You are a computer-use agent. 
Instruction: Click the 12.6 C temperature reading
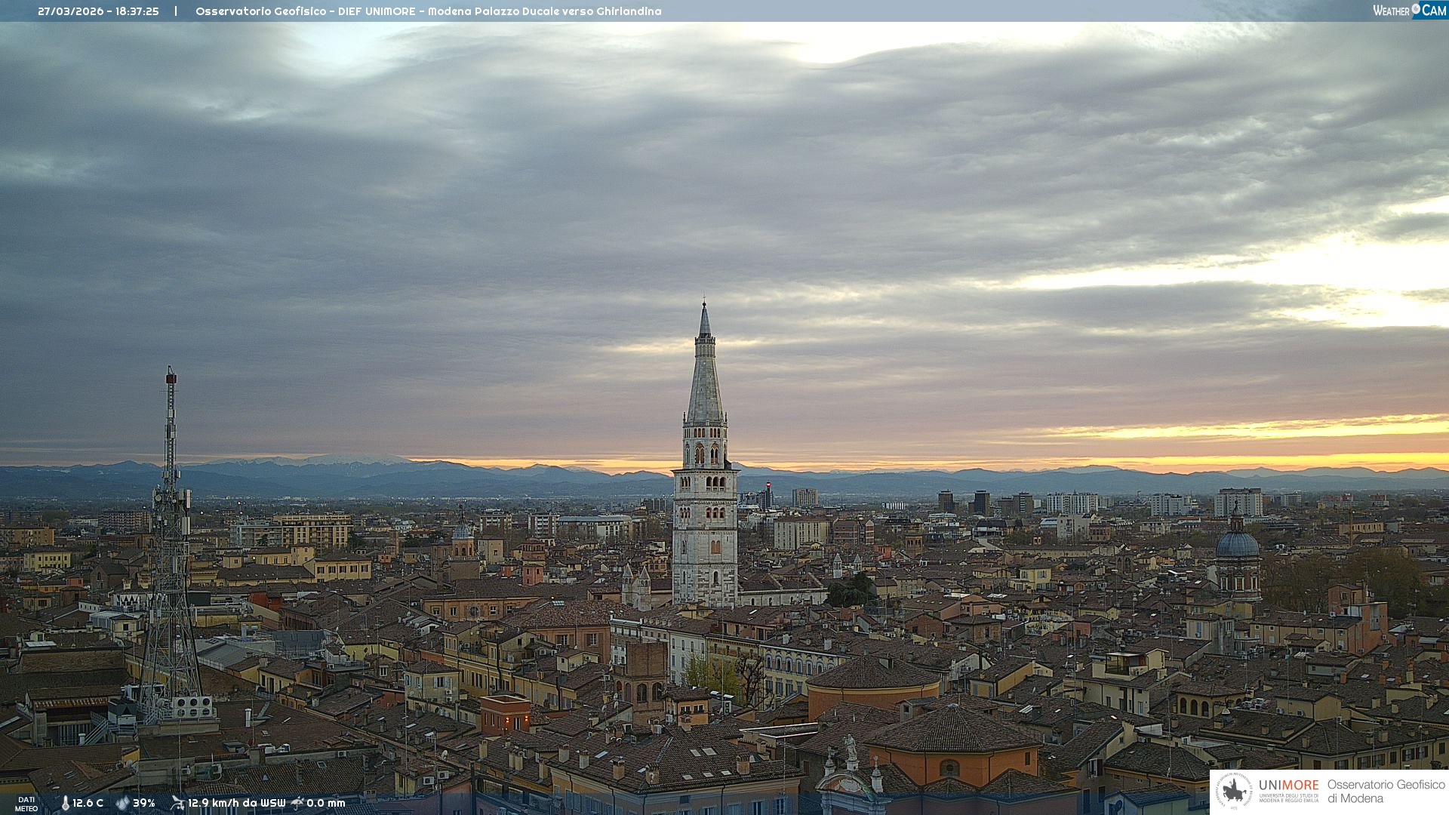pos(88,803)
